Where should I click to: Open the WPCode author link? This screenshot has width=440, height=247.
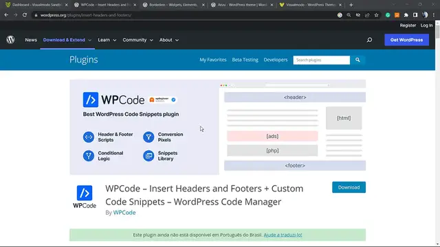124,213
